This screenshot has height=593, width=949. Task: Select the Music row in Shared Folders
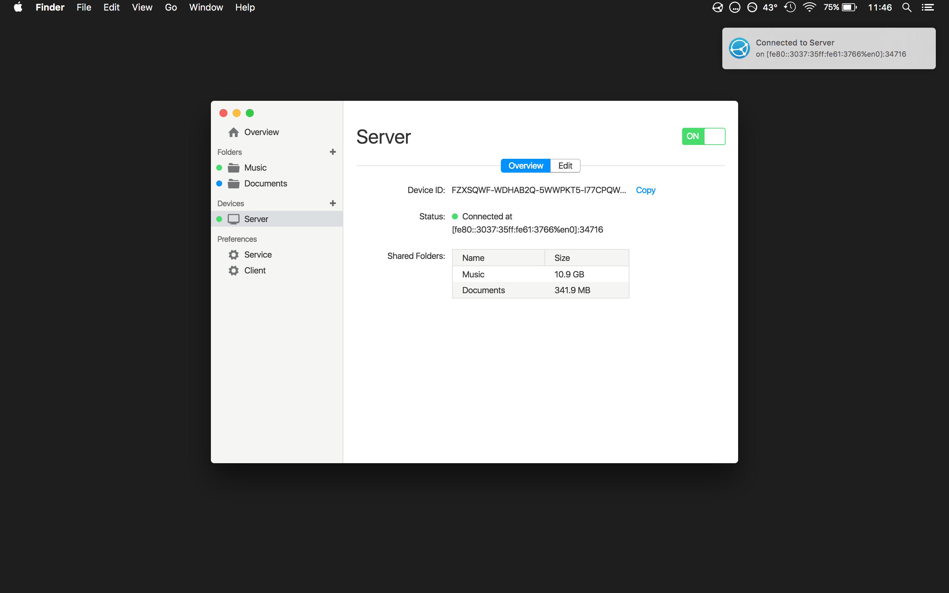(x=540, y=274)
